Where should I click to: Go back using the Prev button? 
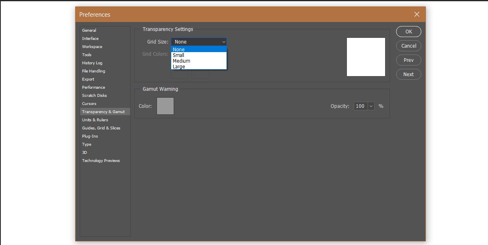[408, 60]
